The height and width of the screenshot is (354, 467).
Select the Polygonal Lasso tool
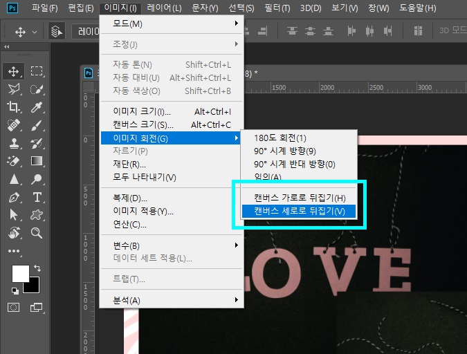[13, 89]
